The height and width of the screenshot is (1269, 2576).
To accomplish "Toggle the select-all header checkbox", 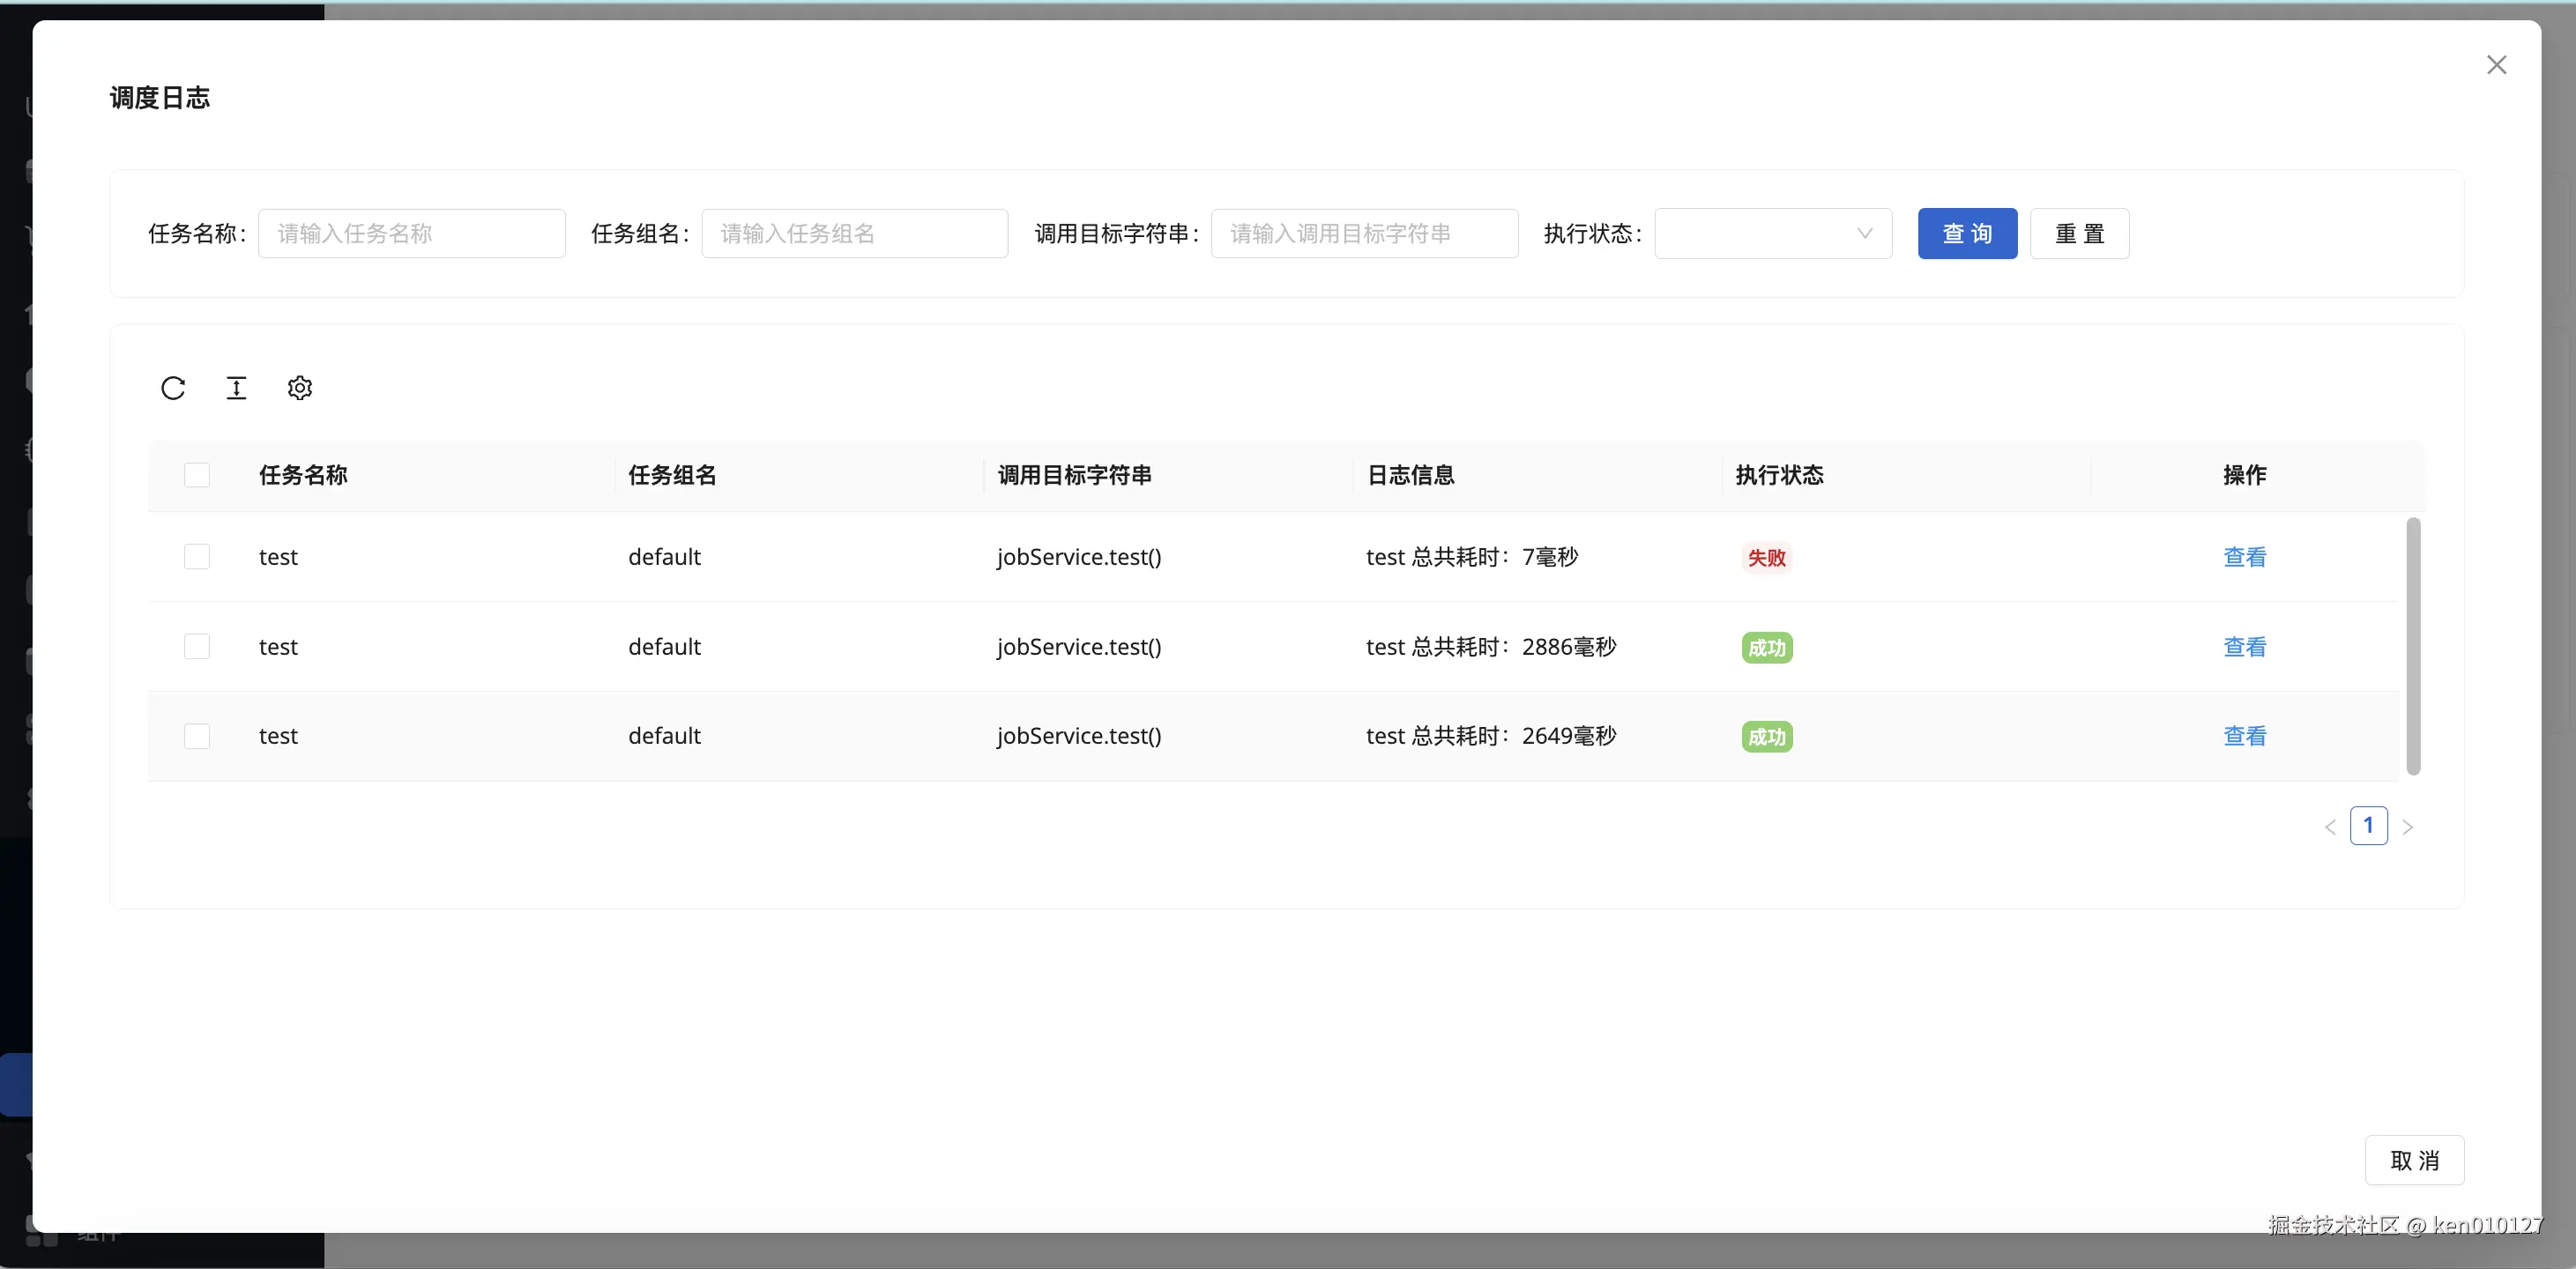I will click(x=197, y=475).
